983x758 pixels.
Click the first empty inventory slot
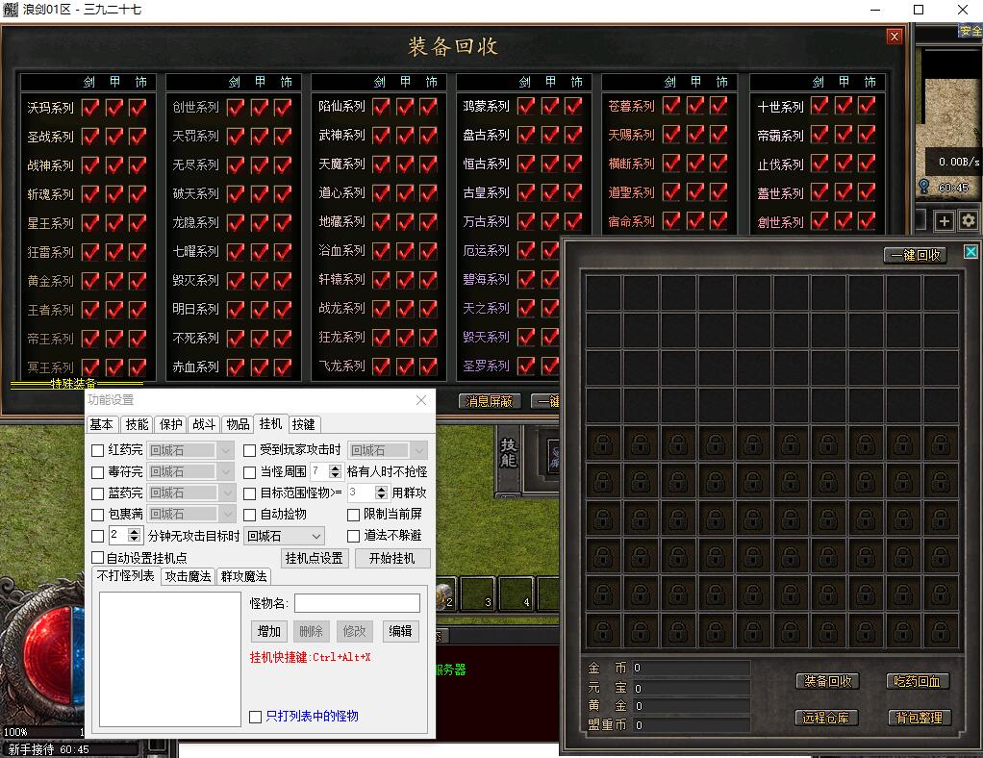(x=602, y=292)
